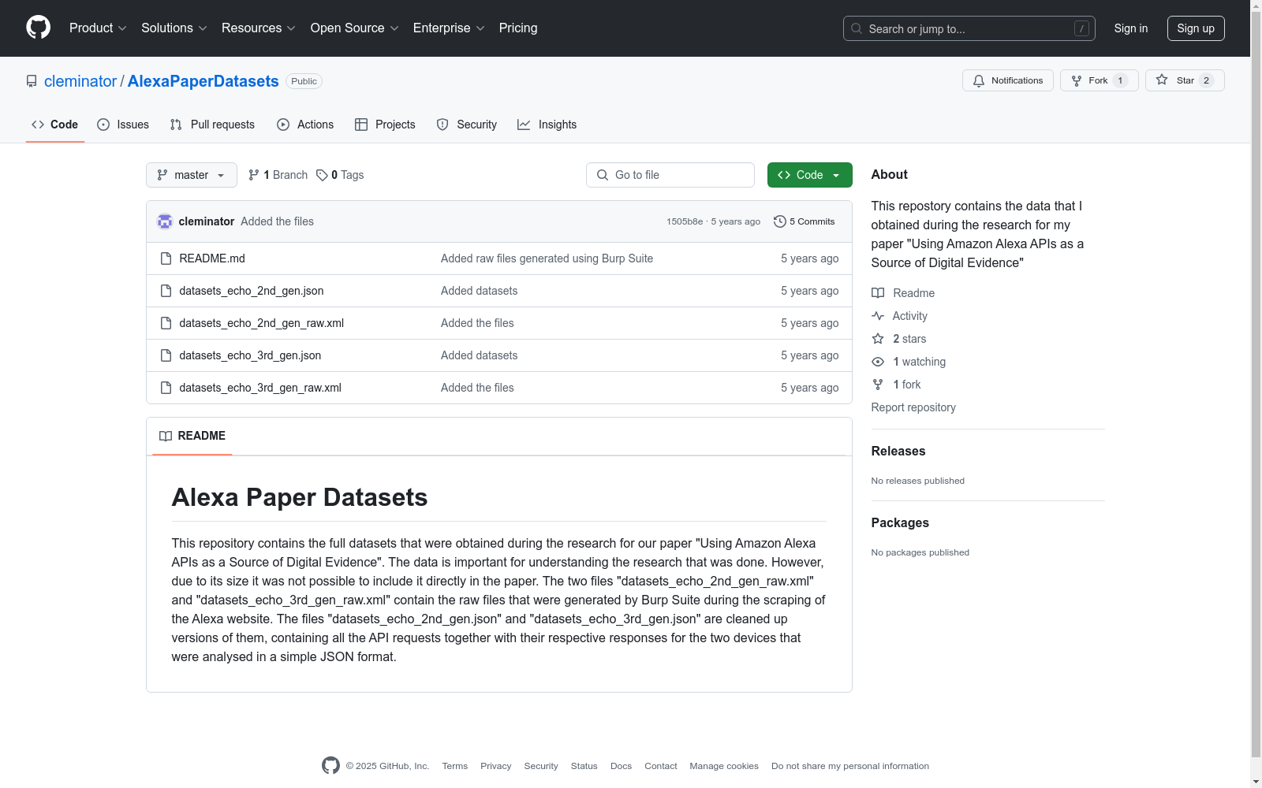Select the Code tab

tap(55, 125)
